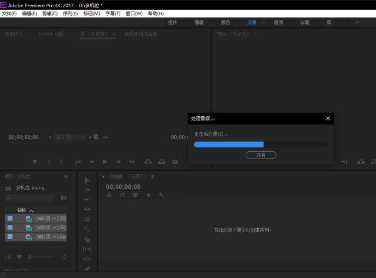Choose the Razor tool
The height and width of the screenshot is (278, 376).
[87, 239]
